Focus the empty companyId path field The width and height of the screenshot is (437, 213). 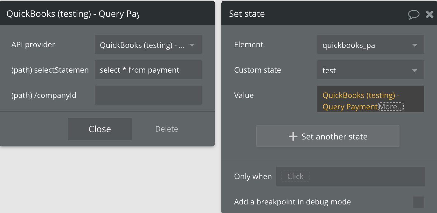coord(148,95)
